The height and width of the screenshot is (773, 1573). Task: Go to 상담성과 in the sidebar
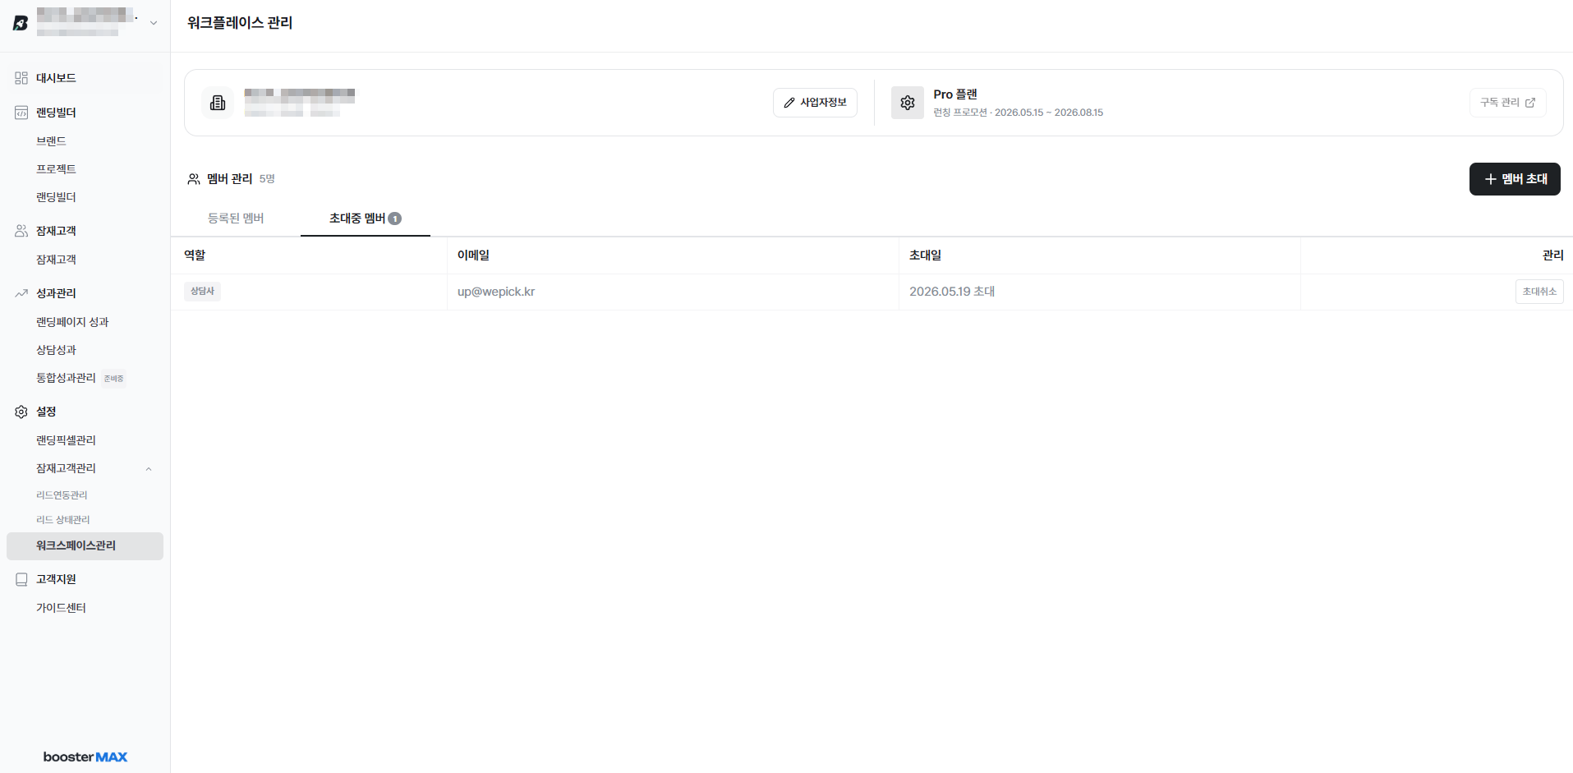tap(56, 350)
